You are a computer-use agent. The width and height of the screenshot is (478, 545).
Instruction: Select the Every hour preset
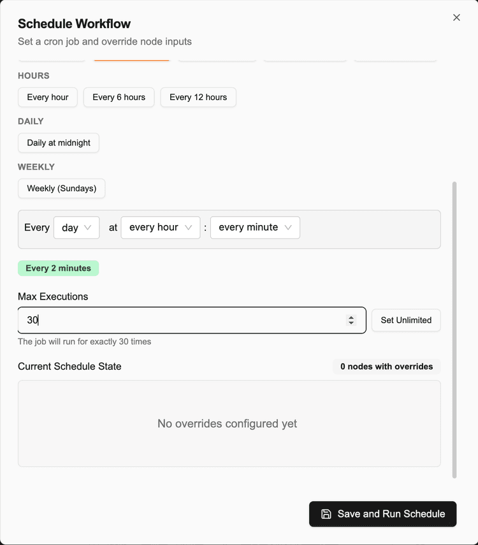[x=47, y=97]
